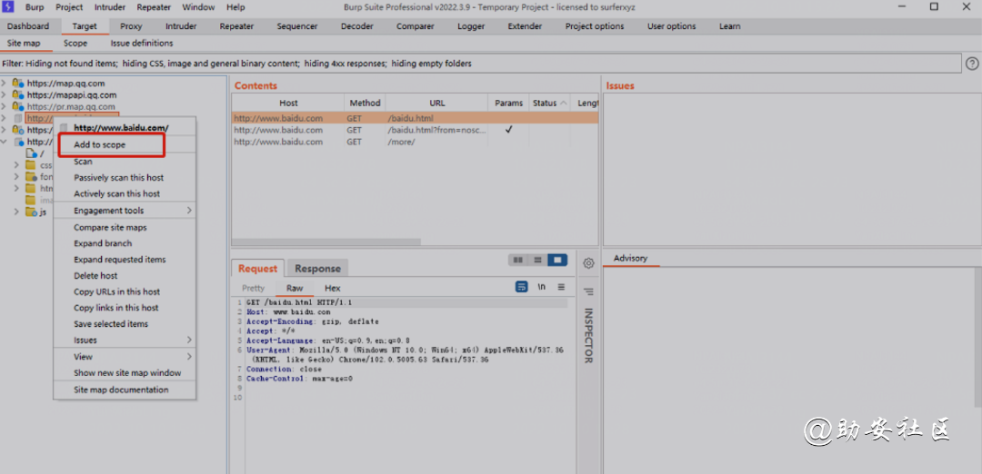Toggle show non-printable \n characters
Image resolution: width=982 pixels, height=474 pixels.
pos(541,287)
